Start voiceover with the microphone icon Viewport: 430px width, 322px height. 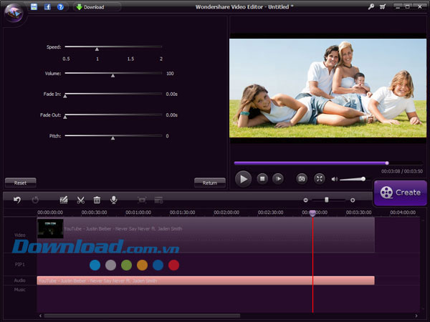113,200
